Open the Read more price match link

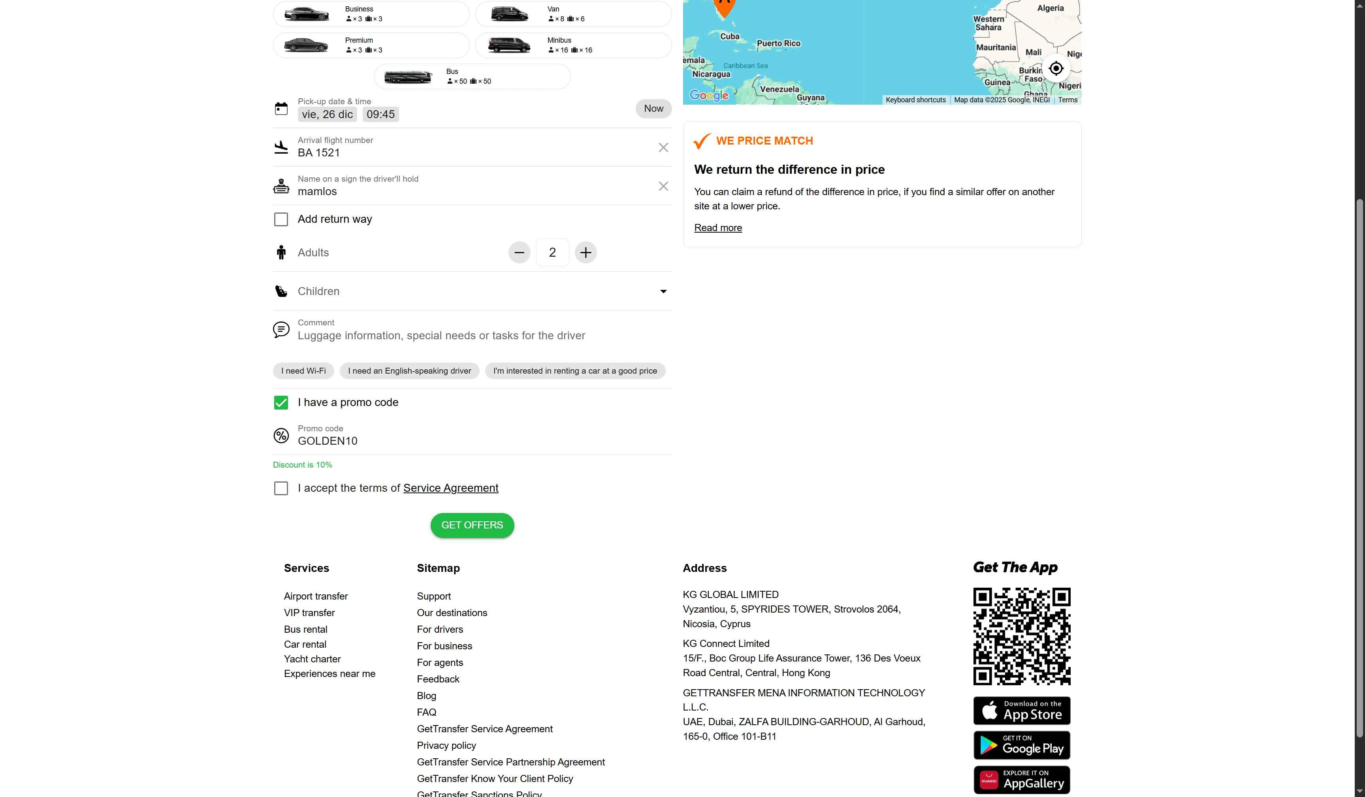718,228
